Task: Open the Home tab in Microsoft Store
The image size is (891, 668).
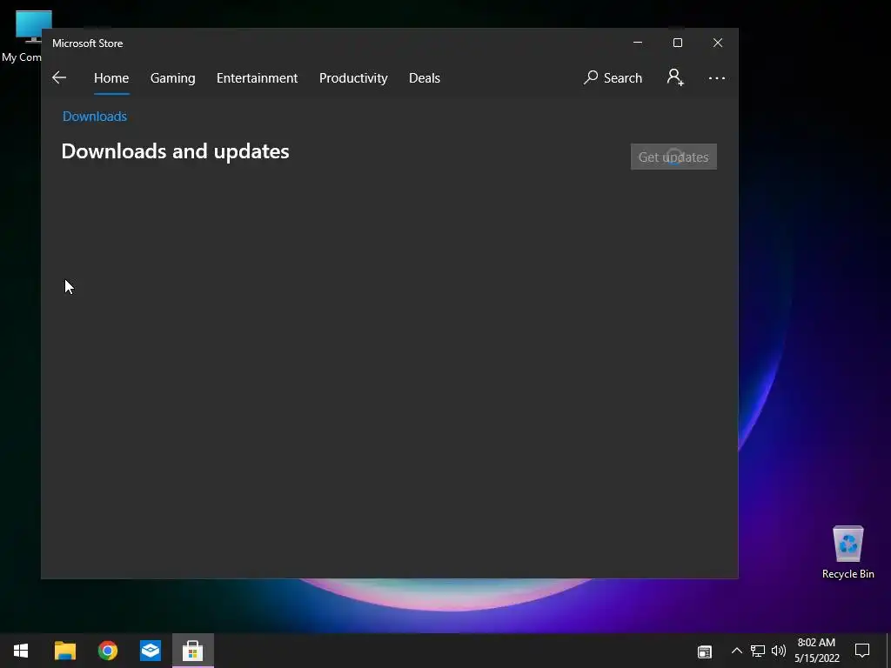Action: pyautogui.click(x=111, y=77)
